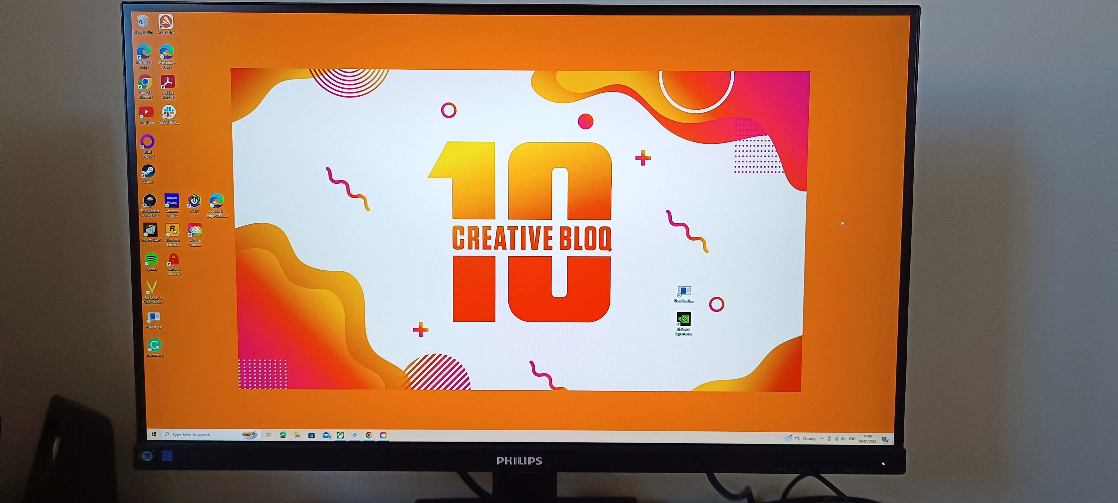Viewport: 1118px width, 503px height.
Task: Launch Avast One from the desktop
Action: pos(166,24)
